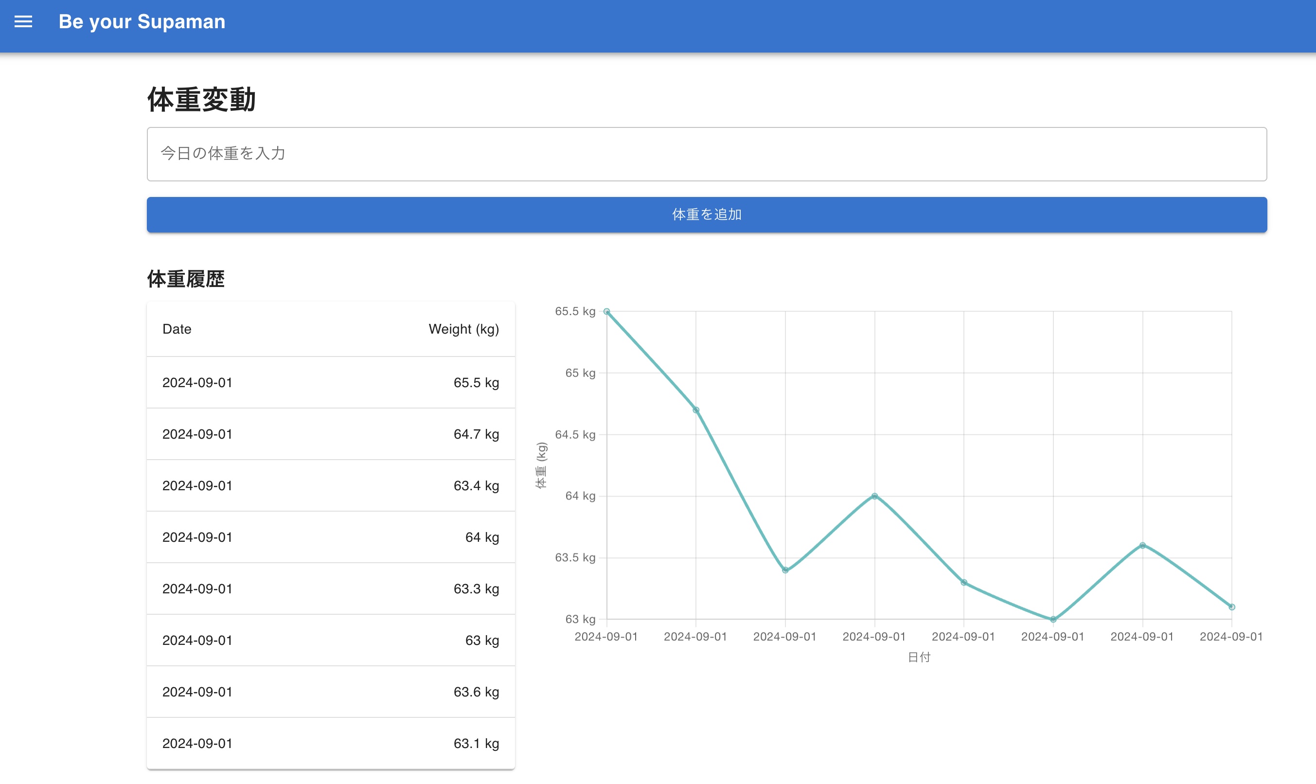Select the 65.5 kg table cell
This screenshot has width=1316, height=784.
coord(476,382)
